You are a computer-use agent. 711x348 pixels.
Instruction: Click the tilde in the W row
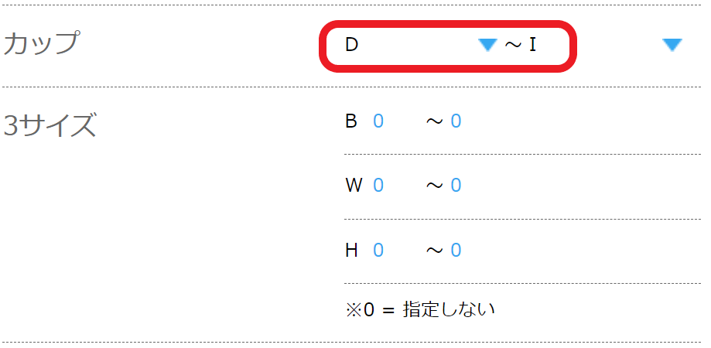click(435, 186)
